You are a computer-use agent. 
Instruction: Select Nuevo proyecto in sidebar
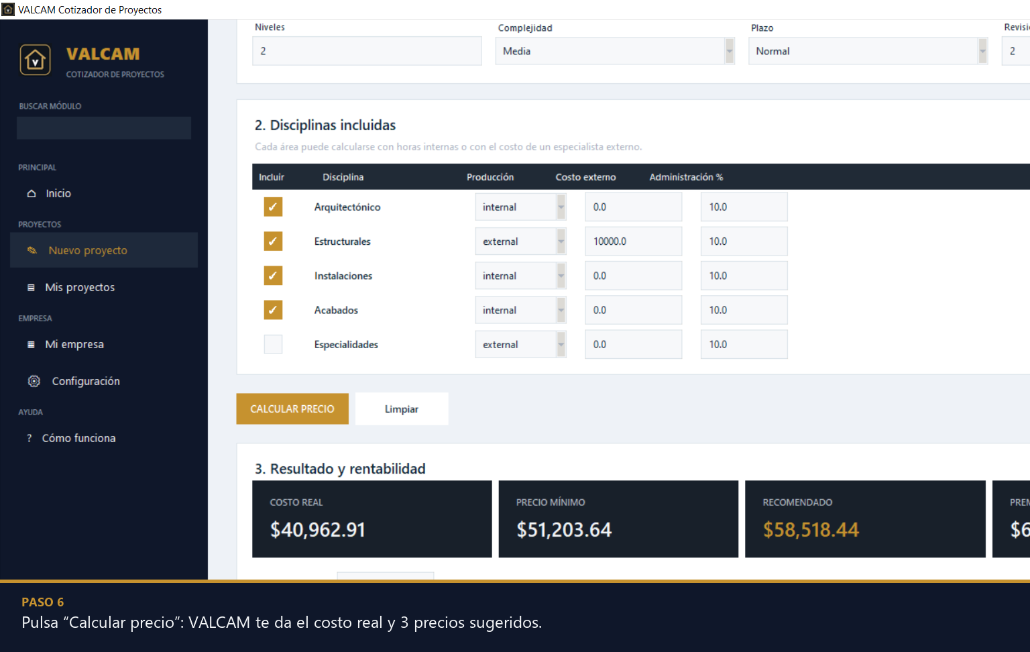[104, 250]
